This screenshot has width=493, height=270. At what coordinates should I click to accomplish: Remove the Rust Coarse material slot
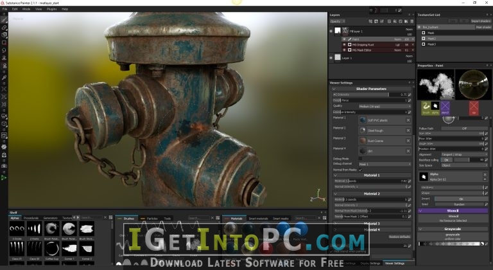click(408, 140)
